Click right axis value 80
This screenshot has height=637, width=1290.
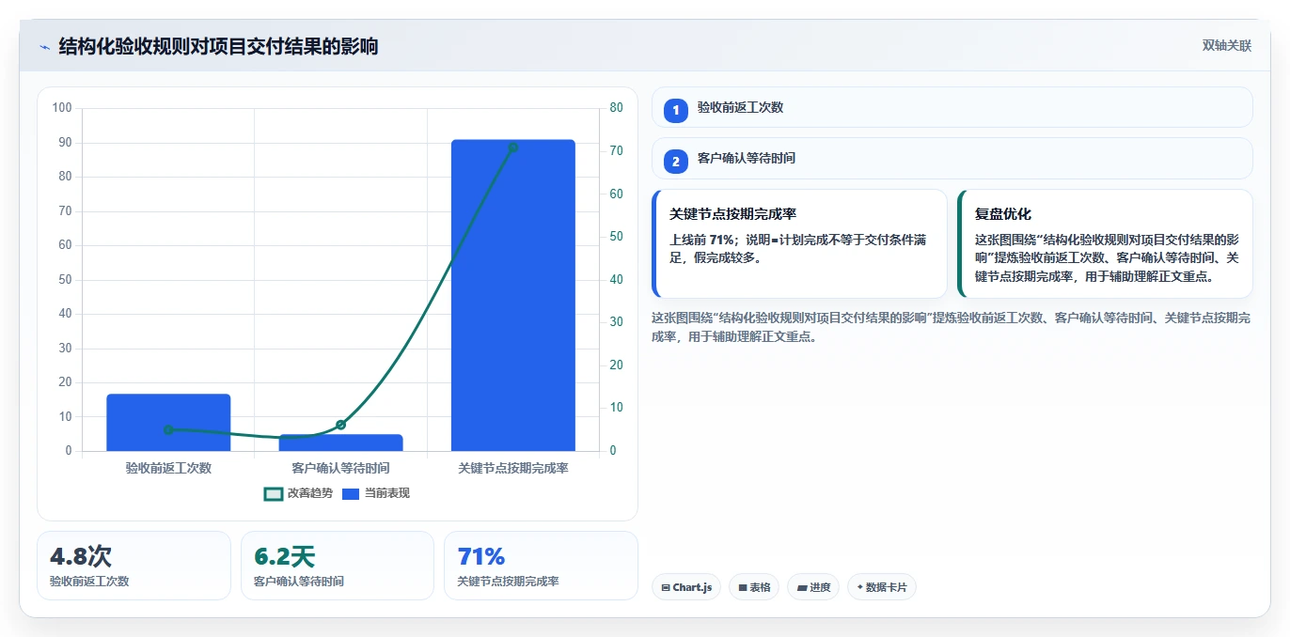[616, 108]
